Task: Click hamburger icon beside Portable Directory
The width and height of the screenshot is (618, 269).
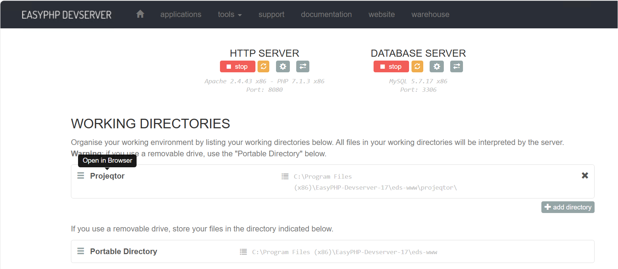Action: click(81, 251)
